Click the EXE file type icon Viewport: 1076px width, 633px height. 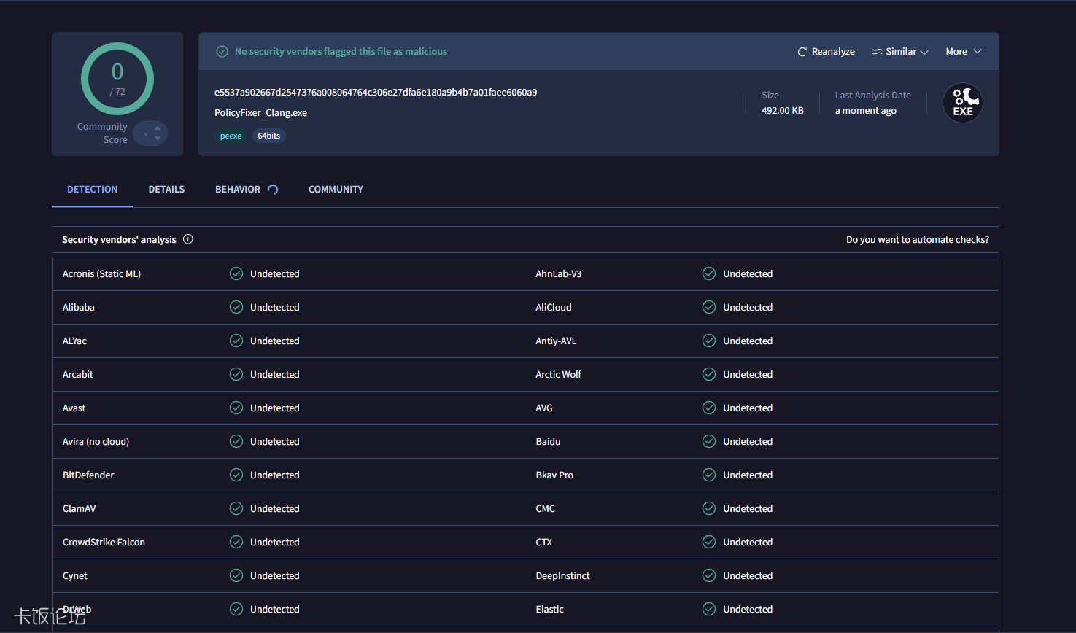coord(962,103)
